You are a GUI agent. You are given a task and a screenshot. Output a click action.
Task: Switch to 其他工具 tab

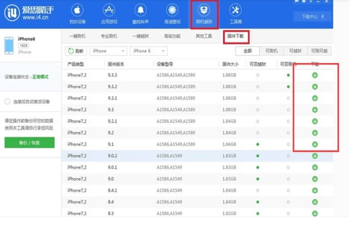tap(204, 36)
